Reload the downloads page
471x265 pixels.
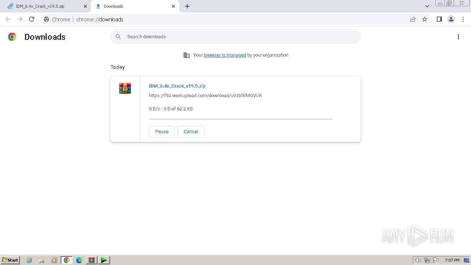tap(32, 19)
